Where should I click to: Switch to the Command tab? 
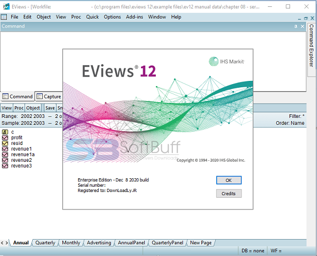(x=17, y=97)
